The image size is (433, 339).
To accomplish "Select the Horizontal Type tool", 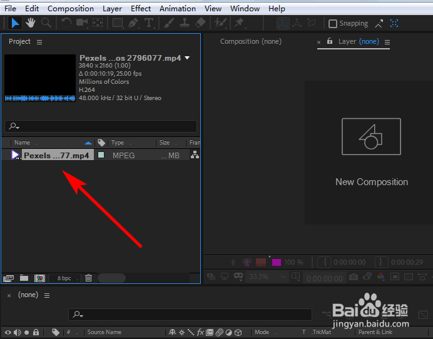I will [x=149, y=23].
